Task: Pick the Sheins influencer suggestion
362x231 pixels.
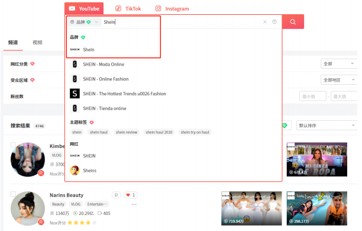Action: tap(89, 171)
